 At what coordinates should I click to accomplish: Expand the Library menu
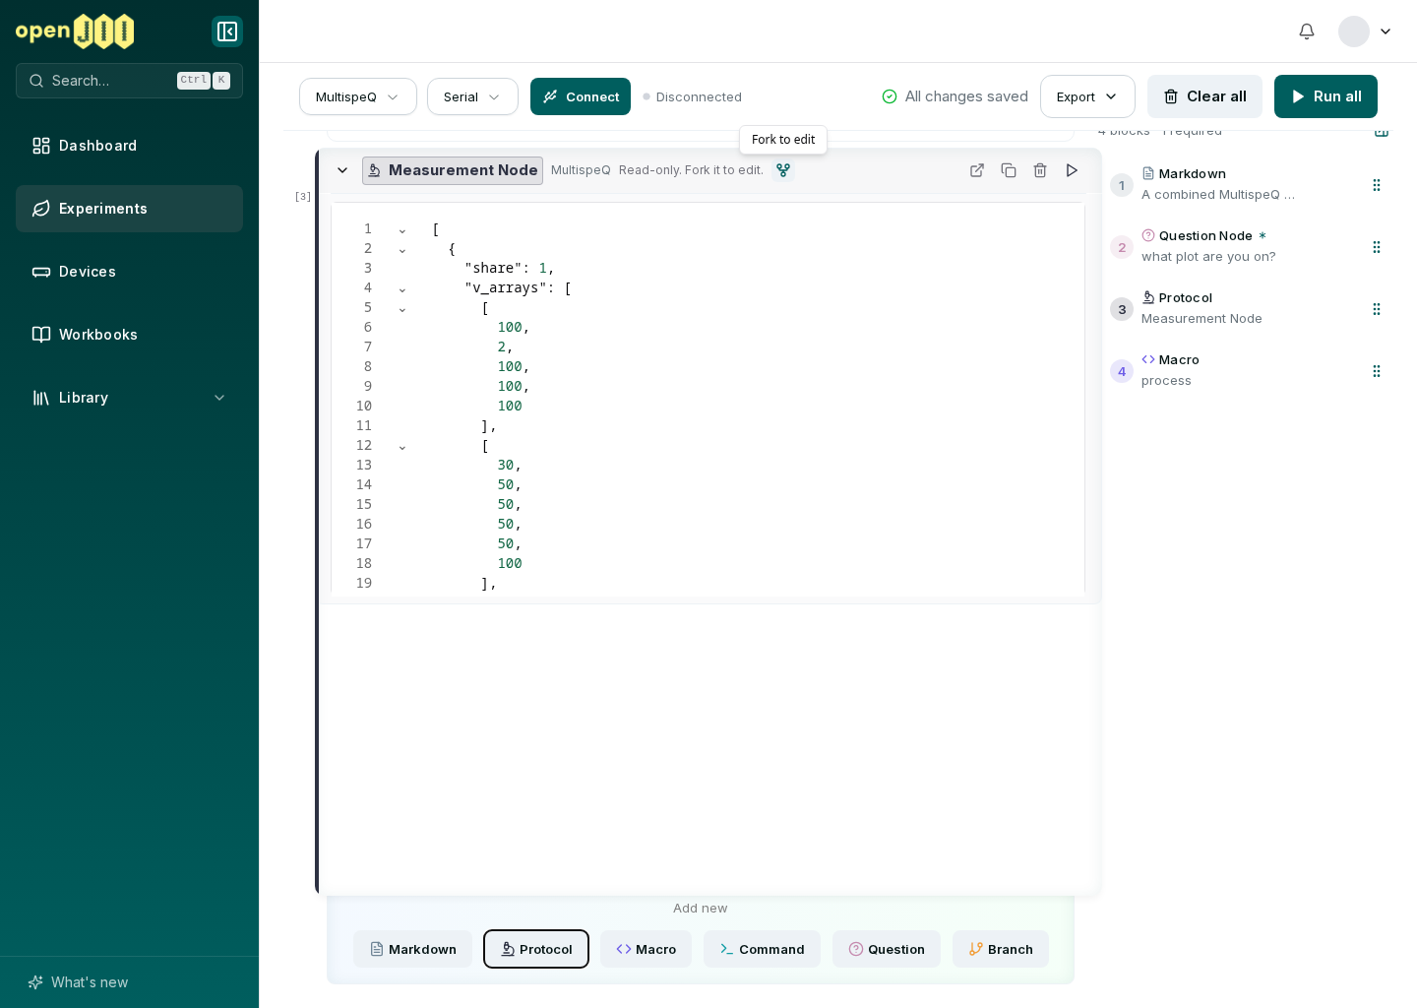[129, 398]
